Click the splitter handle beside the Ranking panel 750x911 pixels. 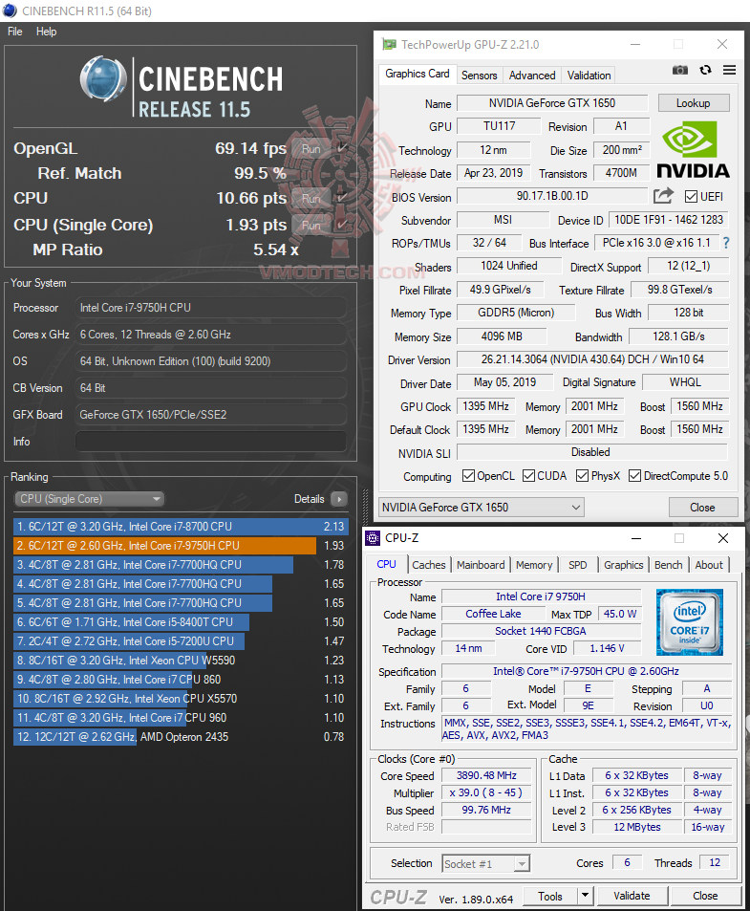click(365, 506)
